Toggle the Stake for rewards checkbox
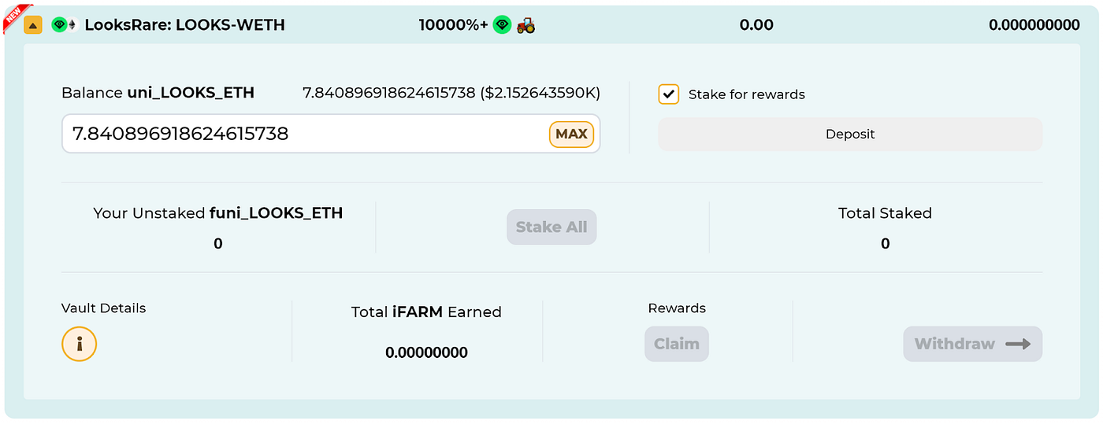Viewport: 1103px width, 424px height. coord(669,94)
